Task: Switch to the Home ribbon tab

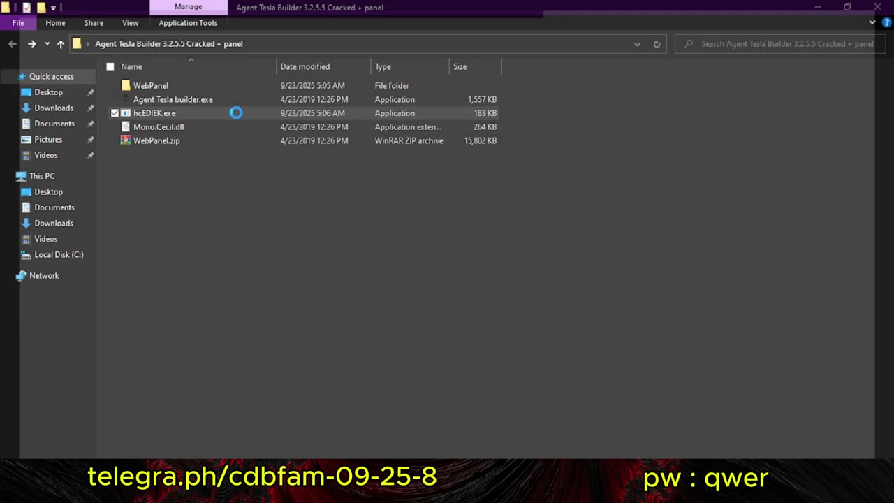Action: click(x=55, y=23)
